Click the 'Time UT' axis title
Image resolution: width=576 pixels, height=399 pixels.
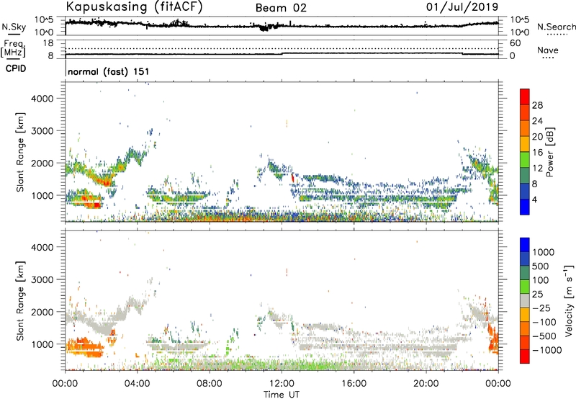coord(282,395)
